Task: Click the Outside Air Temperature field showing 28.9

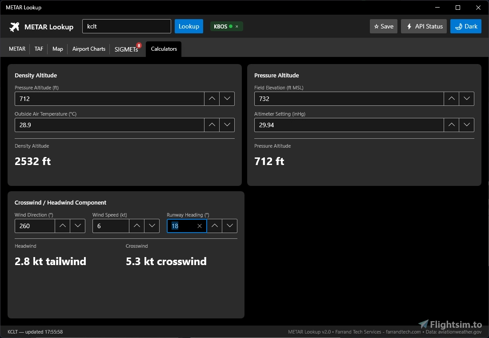Action: (109, 125)
